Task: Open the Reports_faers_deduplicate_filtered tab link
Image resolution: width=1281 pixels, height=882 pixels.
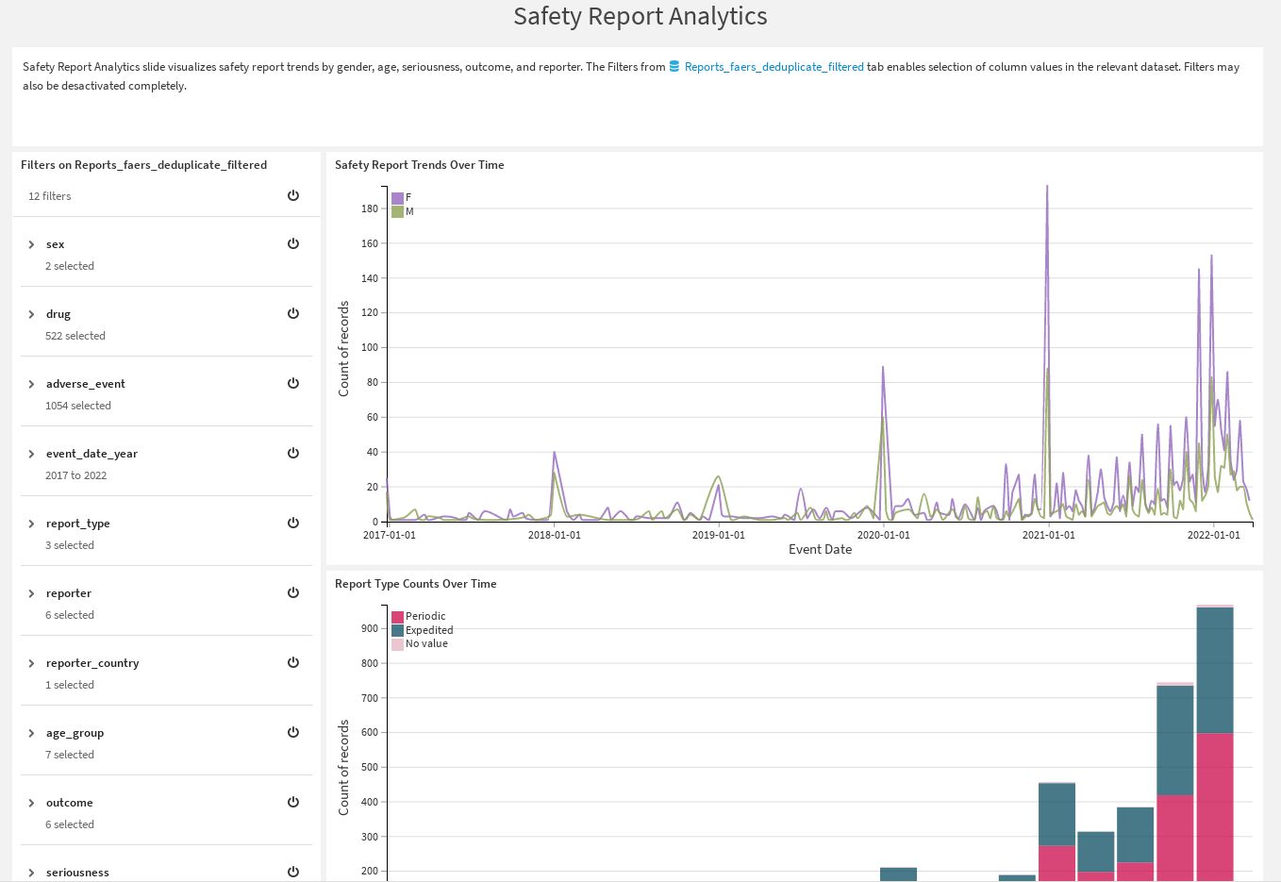Action: pos(774,66)
